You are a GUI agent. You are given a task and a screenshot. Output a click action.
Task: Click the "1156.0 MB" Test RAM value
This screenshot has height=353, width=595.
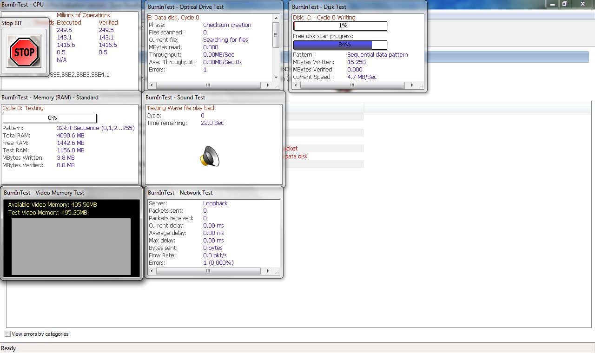tap(71, 150)
